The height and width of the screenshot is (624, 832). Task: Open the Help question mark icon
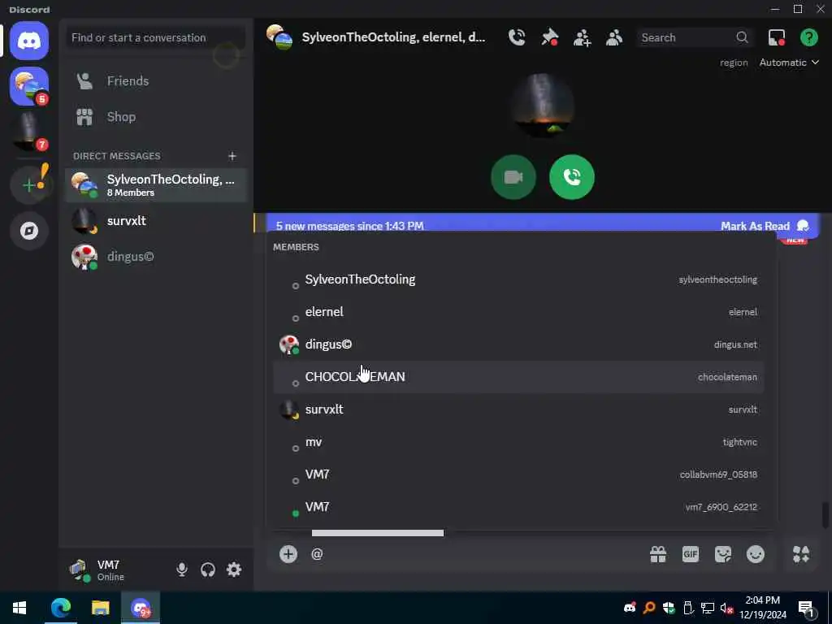click(x=809, y=37)
